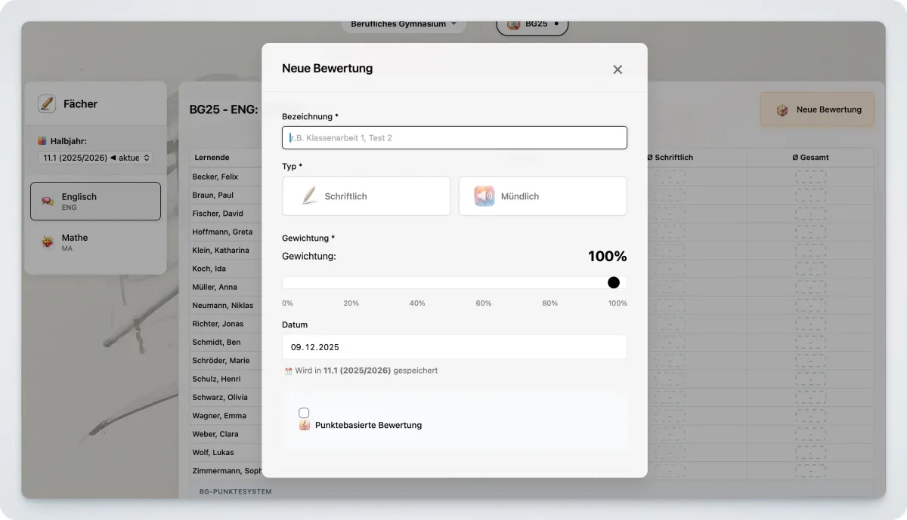
Task: Open the Halbjahr 11.1 (2025/2026) dropdown
Action: click(x=95, y=158)
